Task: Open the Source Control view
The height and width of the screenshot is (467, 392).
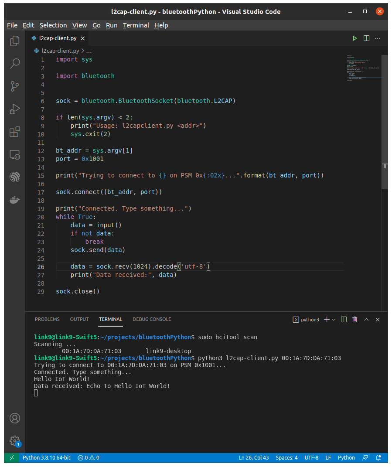Action: (14, 86)
